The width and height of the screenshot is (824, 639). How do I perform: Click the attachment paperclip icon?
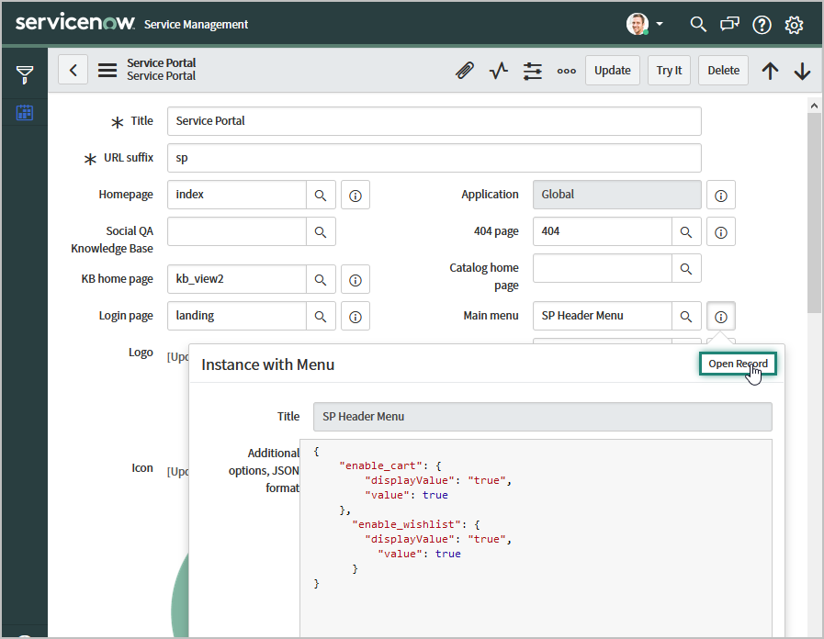465,71
